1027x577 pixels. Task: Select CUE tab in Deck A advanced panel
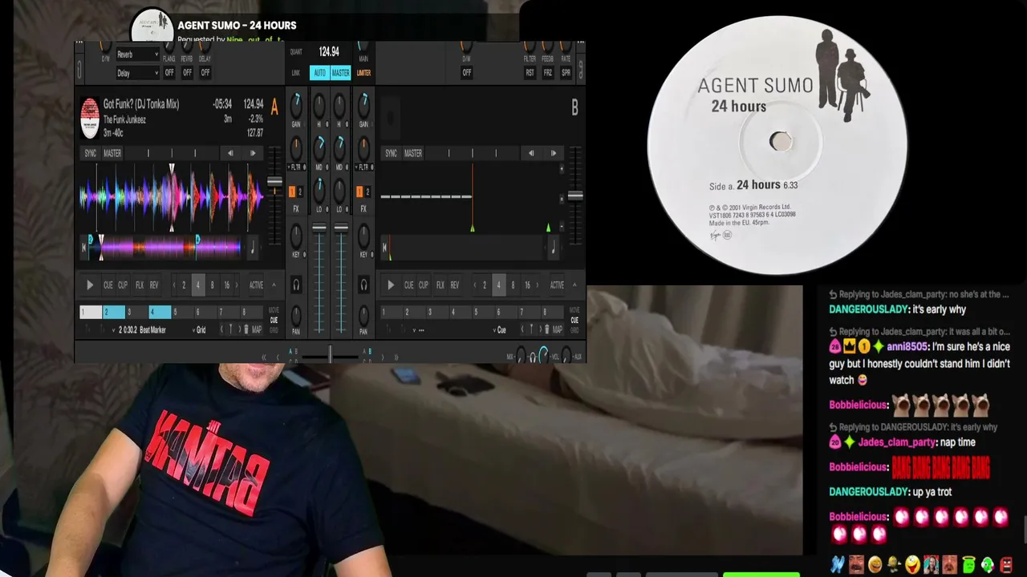(274, 321)
